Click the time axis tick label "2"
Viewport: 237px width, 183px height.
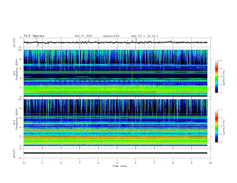pos(61,163)
